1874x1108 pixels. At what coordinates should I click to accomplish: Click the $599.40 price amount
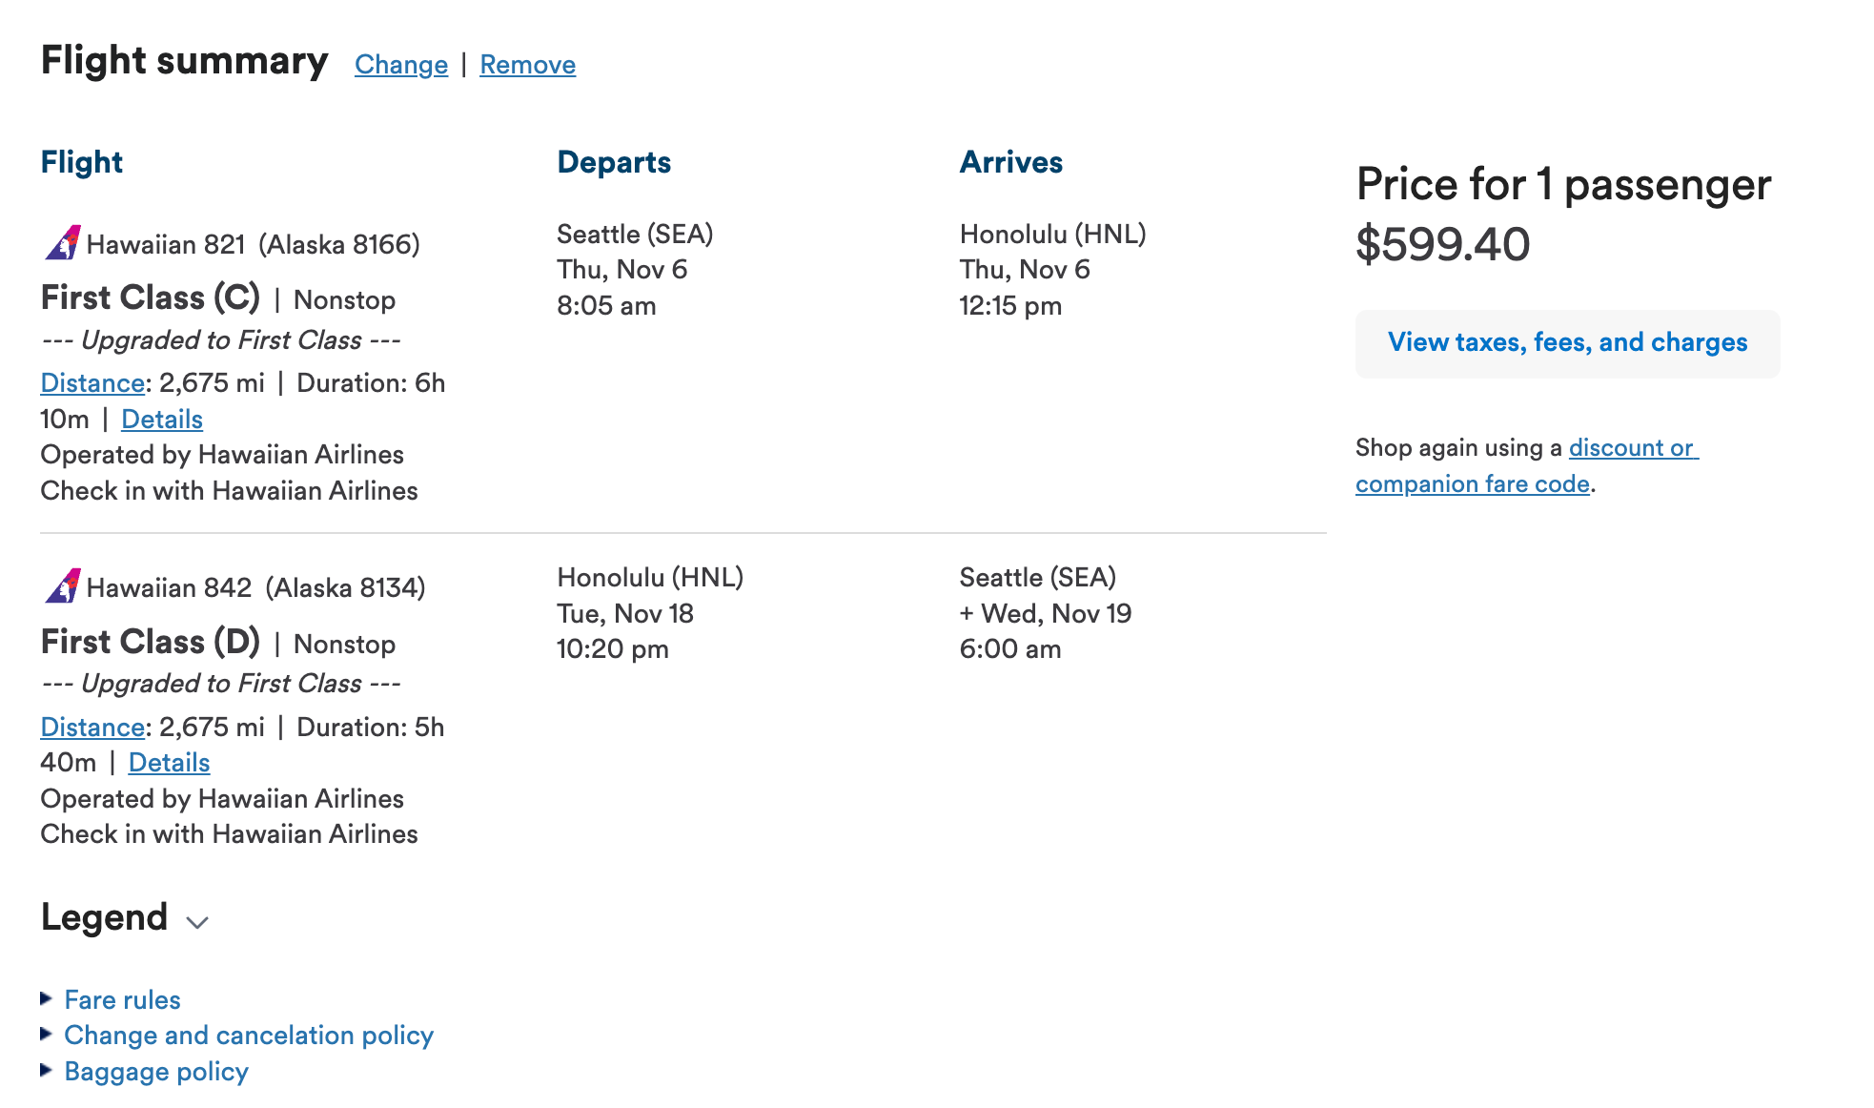[1443, 244]
